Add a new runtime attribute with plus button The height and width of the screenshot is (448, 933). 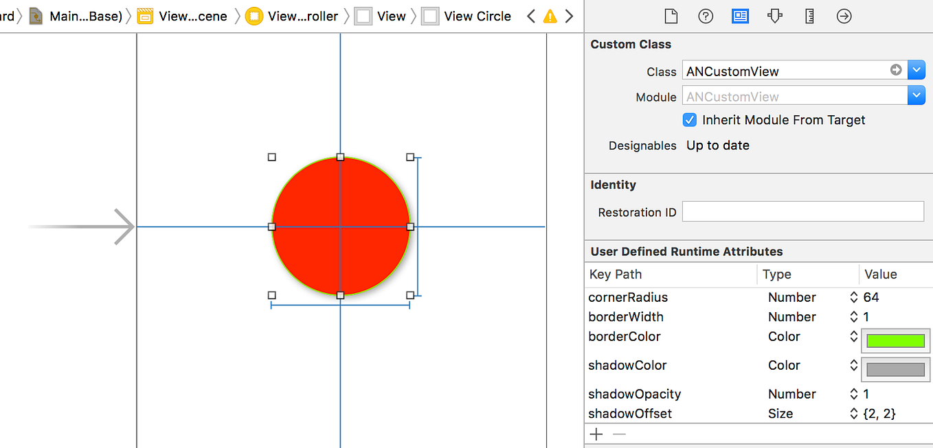596,434
